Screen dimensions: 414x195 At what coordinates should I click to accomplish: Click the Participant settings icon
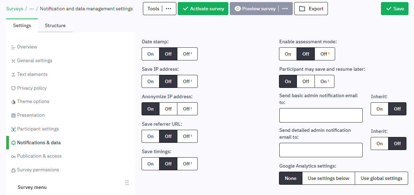point(13,129)
